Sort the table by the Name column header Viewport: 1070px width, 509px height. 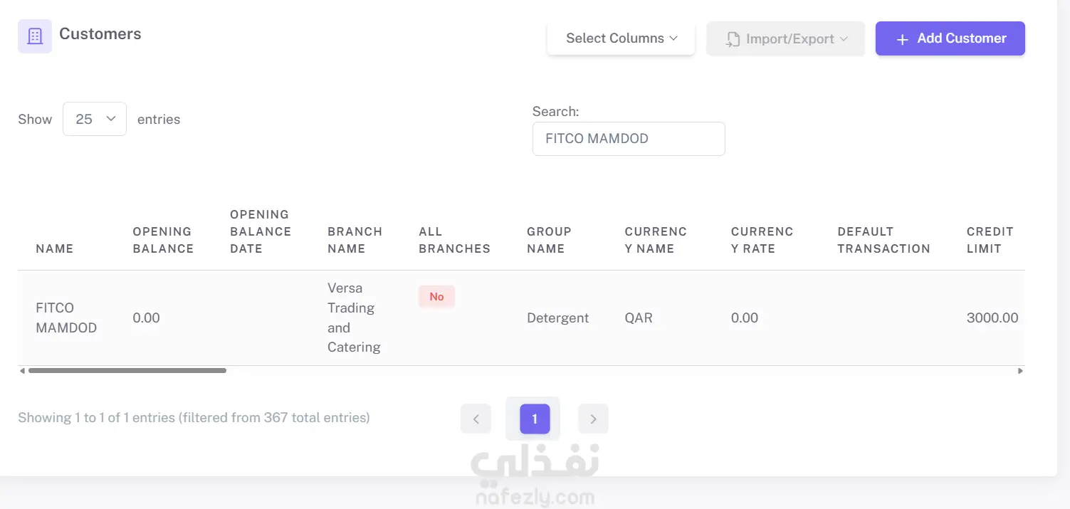[x=55, y=248]
